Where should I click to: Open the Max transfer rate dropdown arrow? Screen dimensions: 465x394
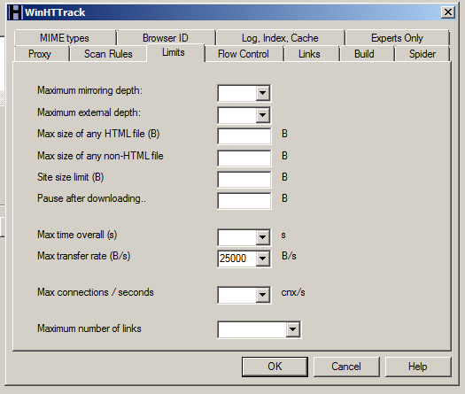pyautogui.click(x=262, y=259)
